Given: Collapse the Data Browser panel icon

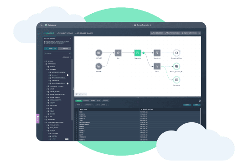Looking at the screenshot, I should click(70, 39).
